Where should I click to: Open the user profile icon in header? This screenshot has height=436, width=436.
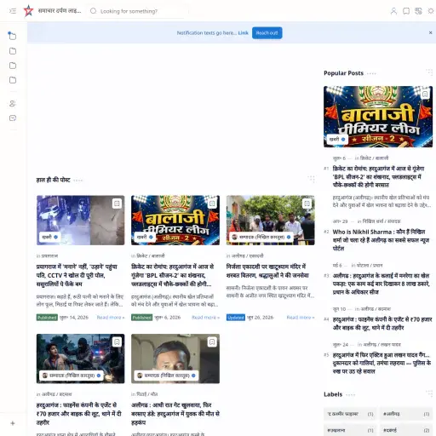393,11
